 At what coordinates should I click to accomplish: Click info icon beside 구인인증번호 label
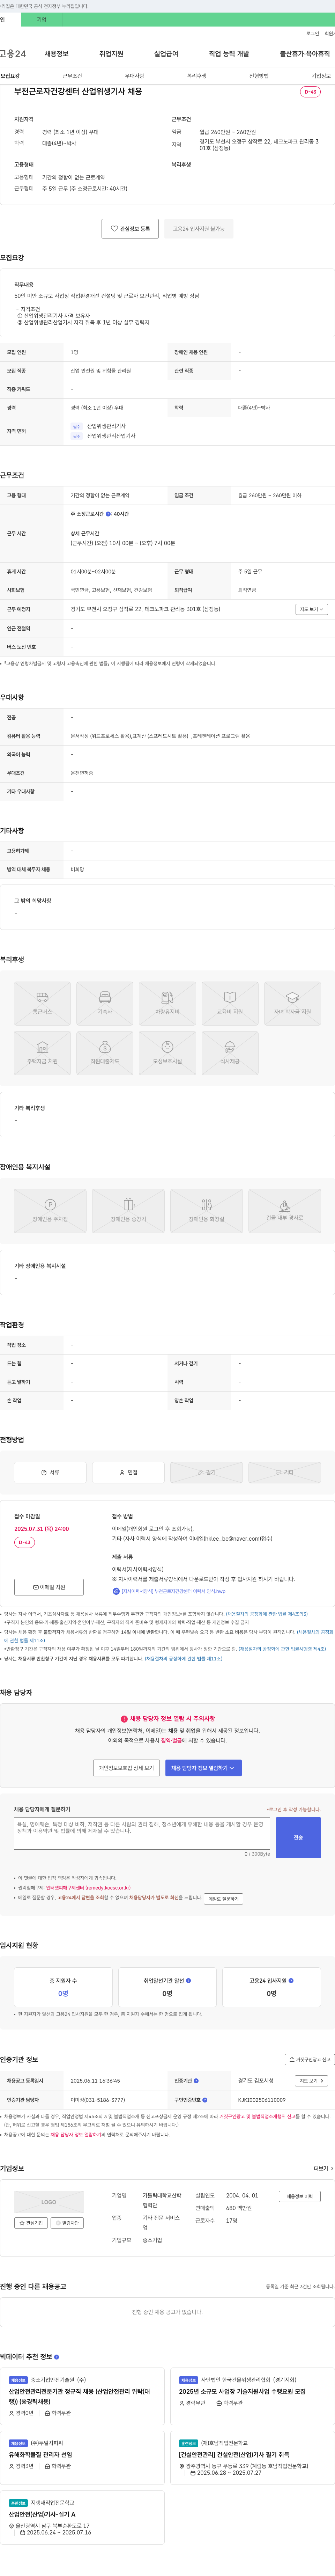[205, 2100]
